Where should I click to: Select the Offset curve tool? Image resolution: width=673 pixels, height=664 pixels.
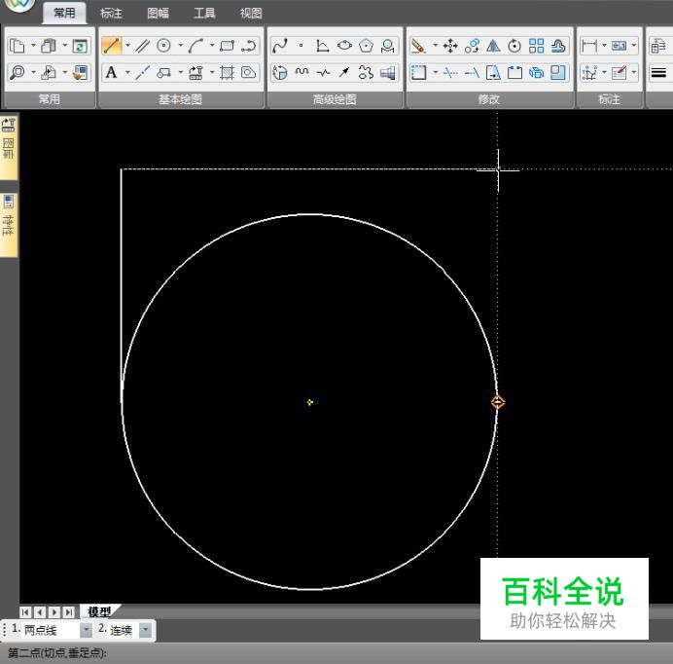(x=558, y=46)
